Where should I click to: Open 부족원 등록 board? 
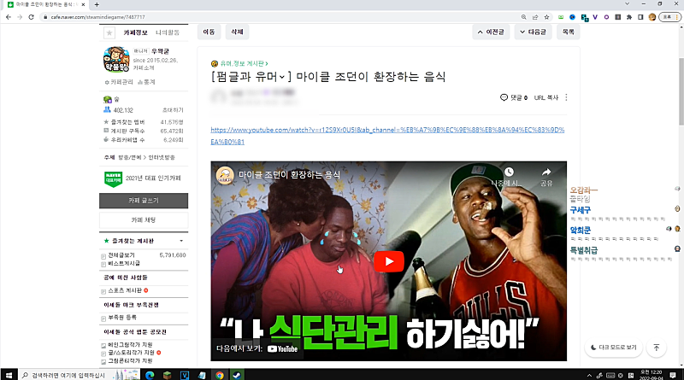click(122, 318)
